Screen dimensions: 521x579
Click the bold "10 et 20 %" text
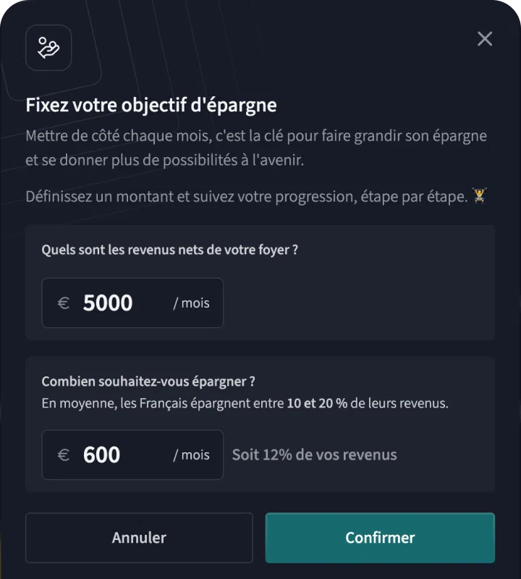click(317, 403)
